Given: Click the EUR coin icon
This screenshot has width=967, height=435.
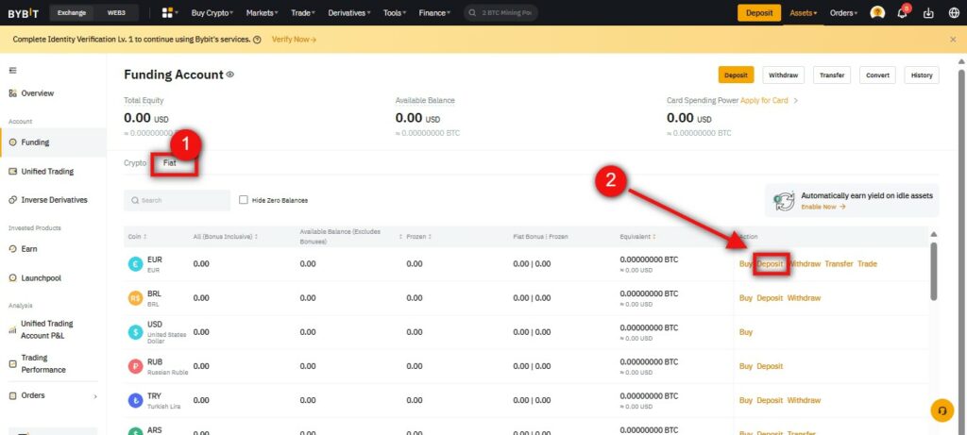Looking at the screenshot, I should click(135, 263).
